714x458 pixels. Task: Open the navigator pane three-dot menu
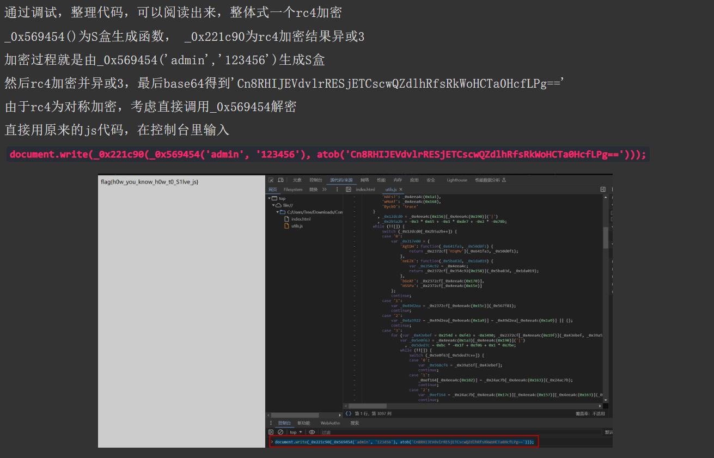337,189
